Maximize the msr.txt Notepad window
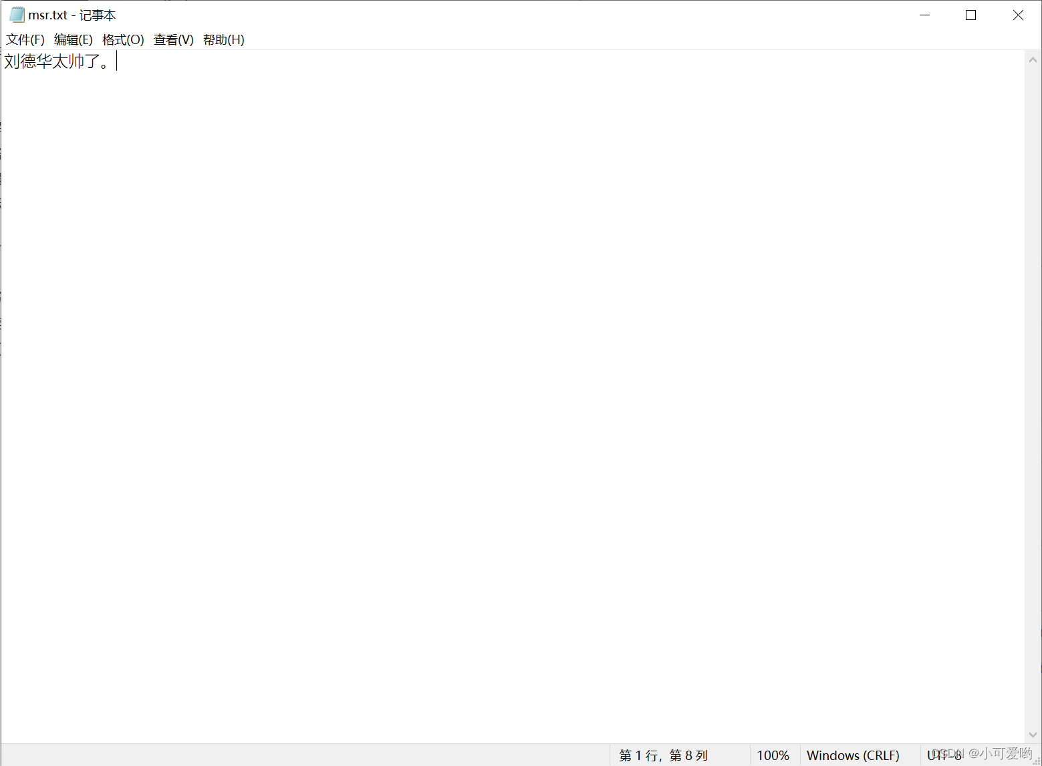1042x766 pixels. tap(971, 15)
